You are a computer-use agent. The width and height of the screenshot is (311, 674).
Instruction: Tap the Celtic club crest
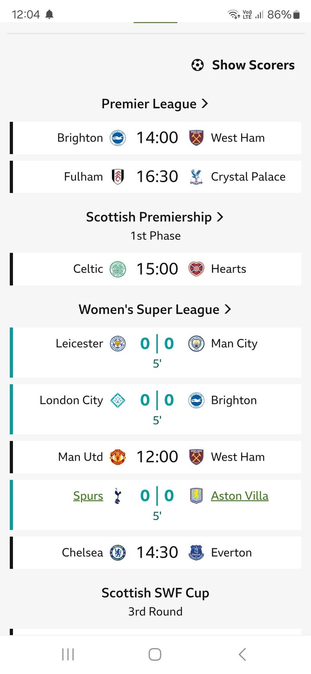[x=117, y=269]
